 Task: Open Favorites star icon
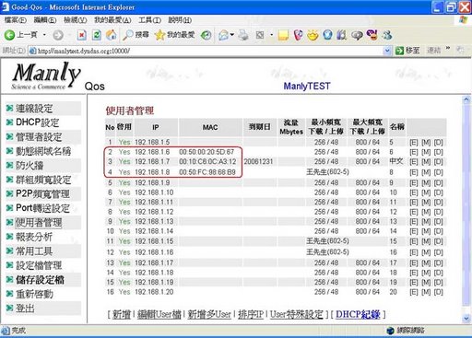tap(160, 35)
